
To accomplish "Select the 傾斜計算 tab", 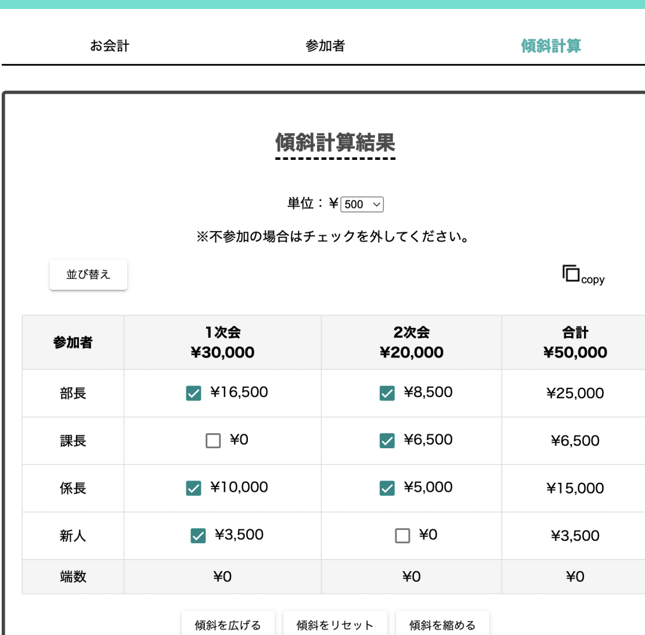I will [x=551, y=46].
